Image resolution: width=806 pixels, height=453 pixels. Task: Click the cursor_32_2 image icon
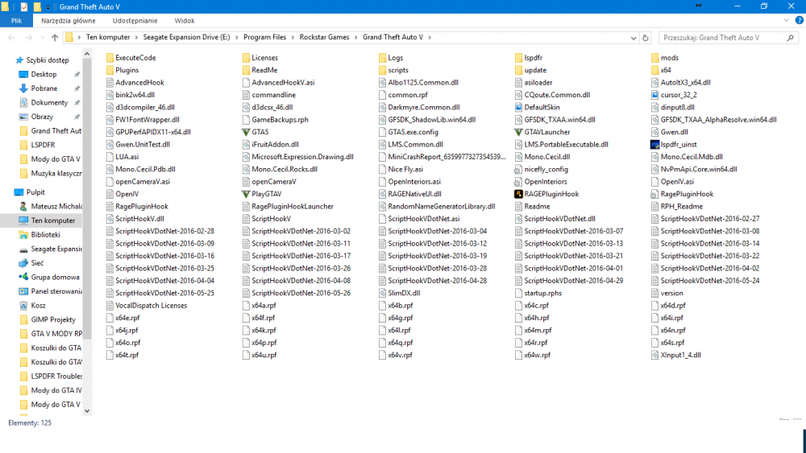point(654,95)
